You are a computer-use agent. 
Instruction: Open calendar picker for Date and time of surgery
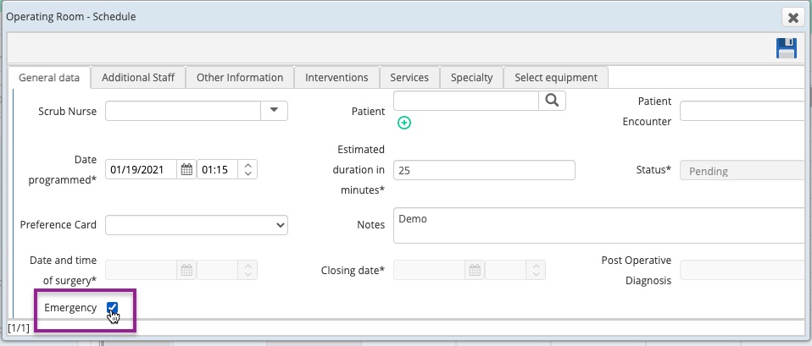pyautogui.click(x=186, y=270)
